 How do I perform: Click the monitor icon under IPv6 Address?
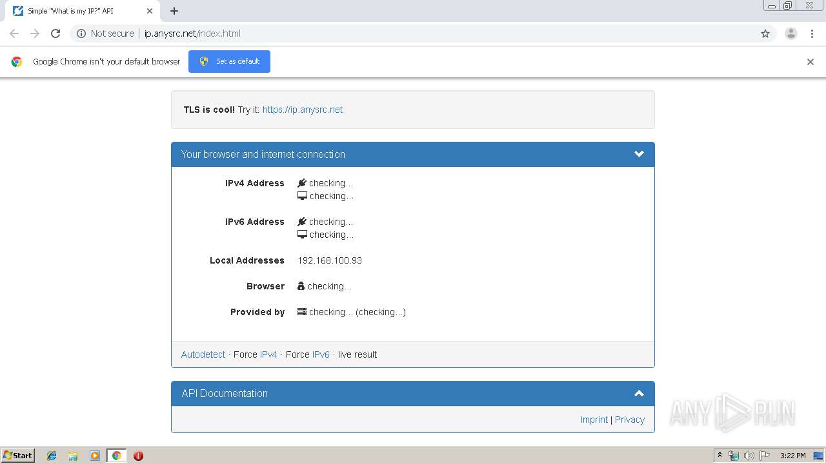(x=302, y=235)
